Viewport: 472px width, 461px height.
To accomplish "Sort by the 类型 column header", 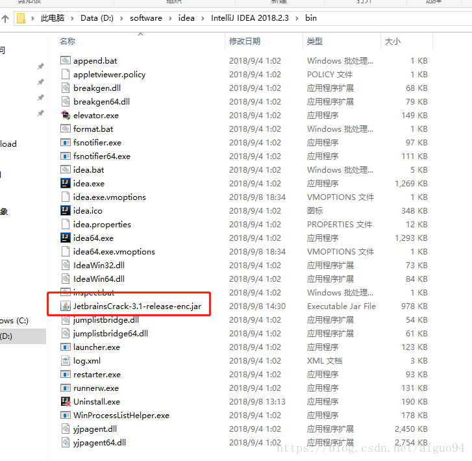I will click(315, 42).
